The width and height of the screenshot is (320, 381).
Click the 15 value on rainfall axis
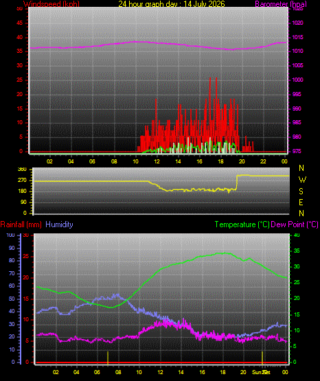pyautogui.click(x=26, y=299)
